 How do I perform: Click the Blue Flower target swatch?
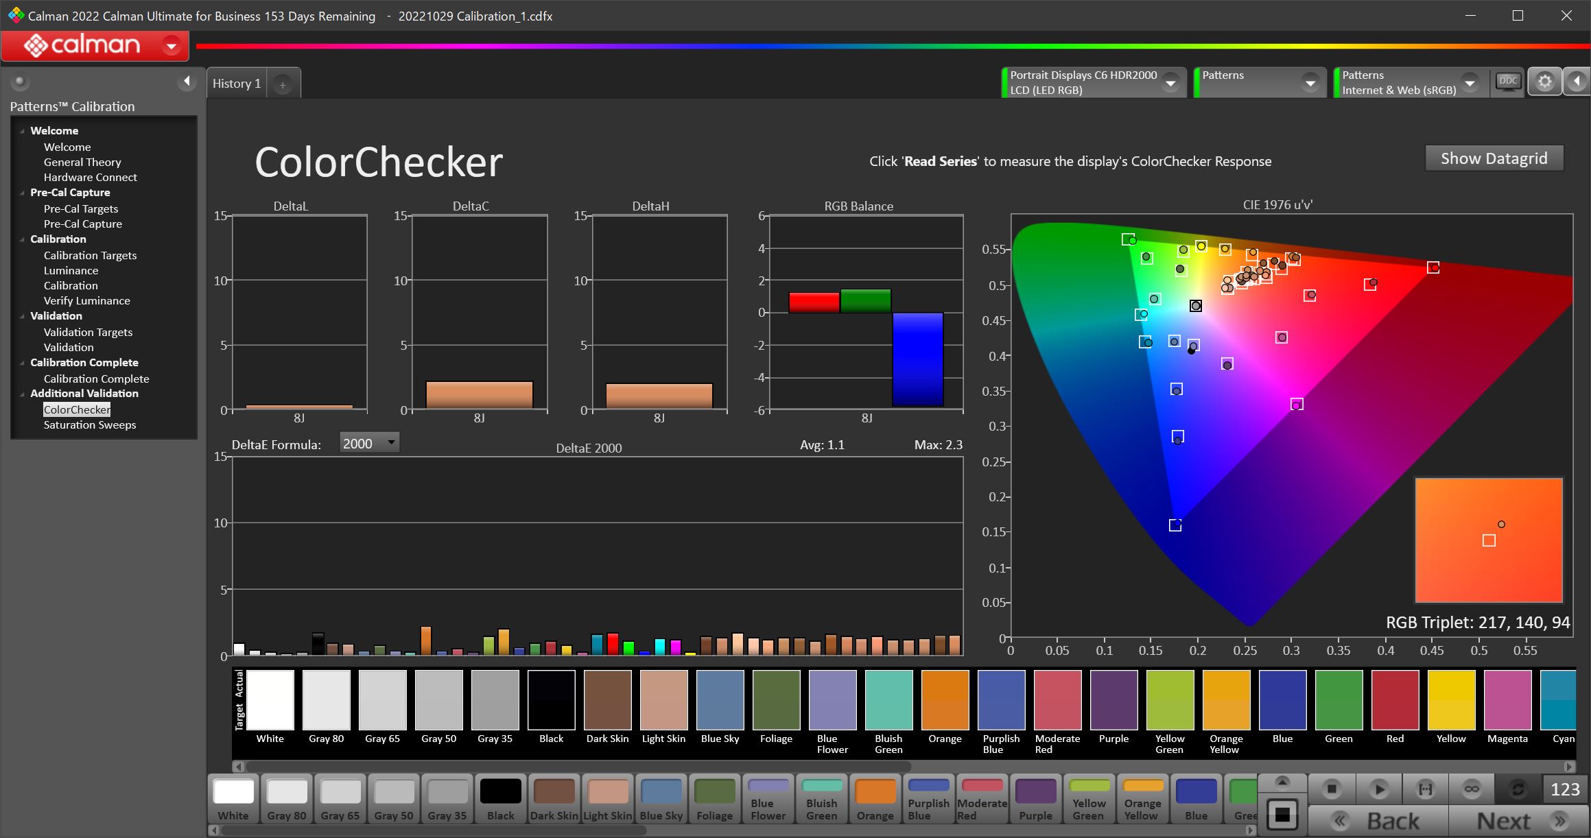click(x=833, y=700)
